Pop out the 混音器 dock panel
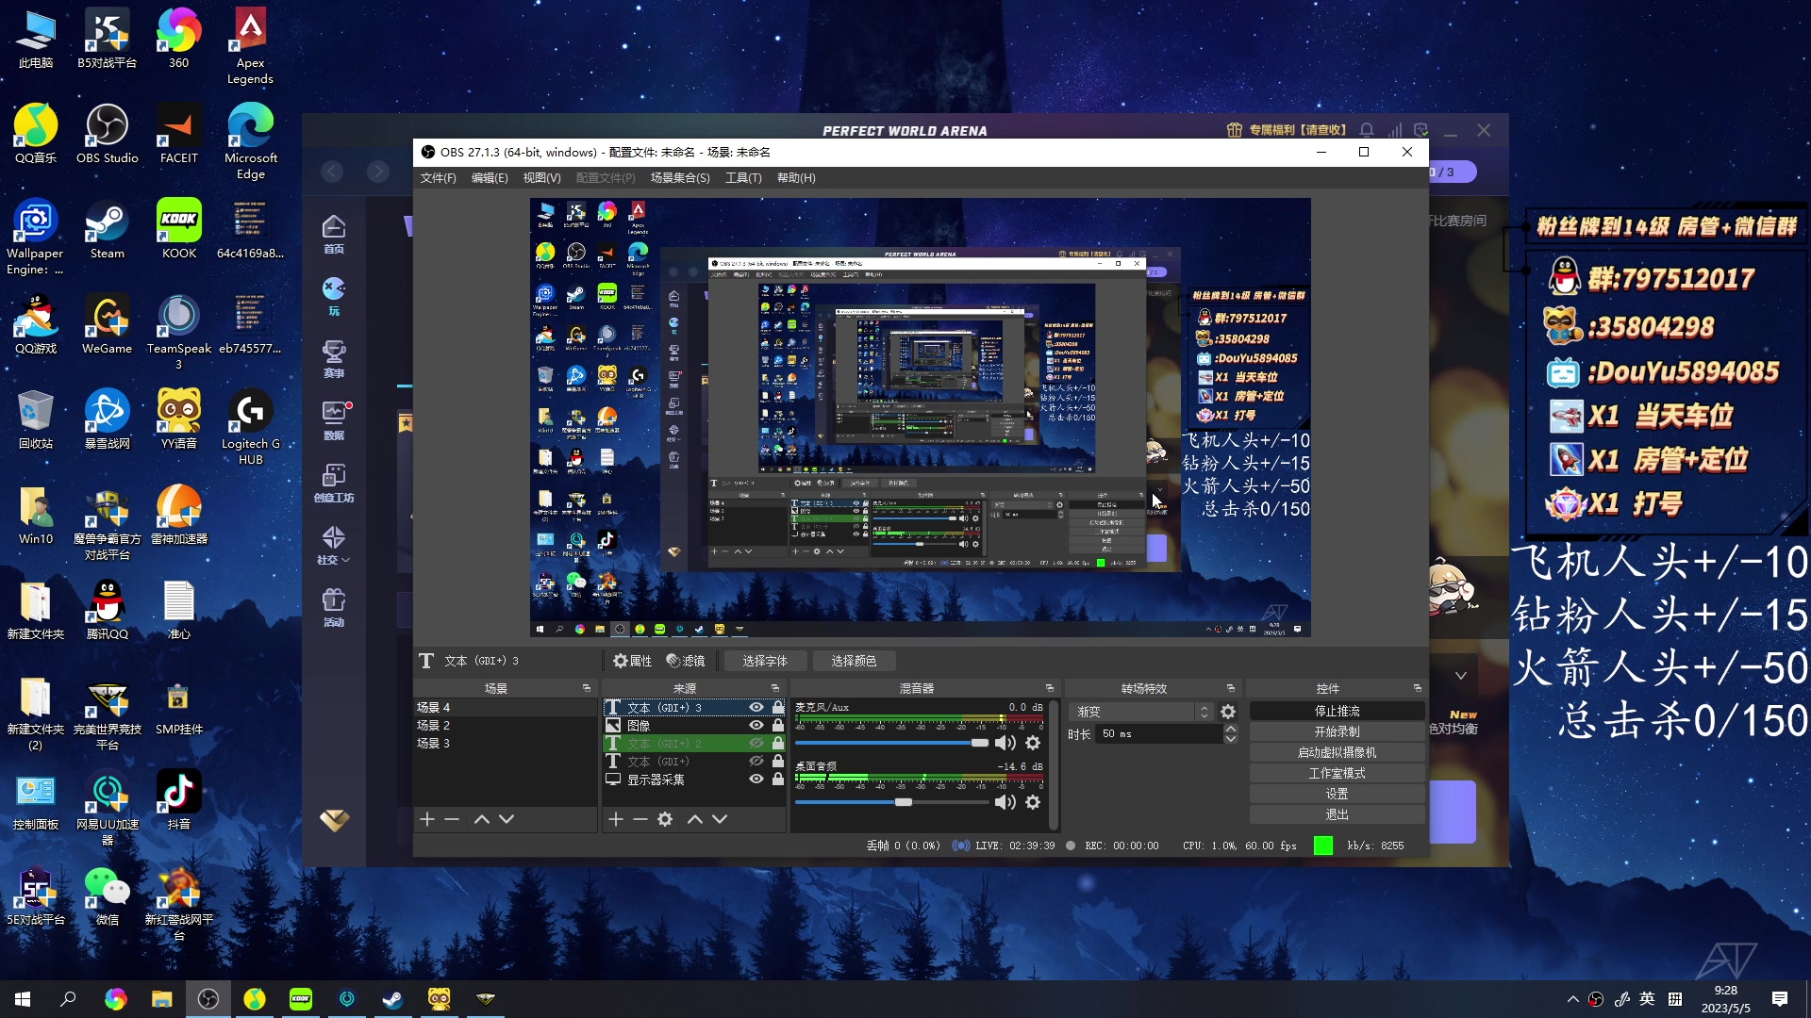 click(x=1049, y=688)
